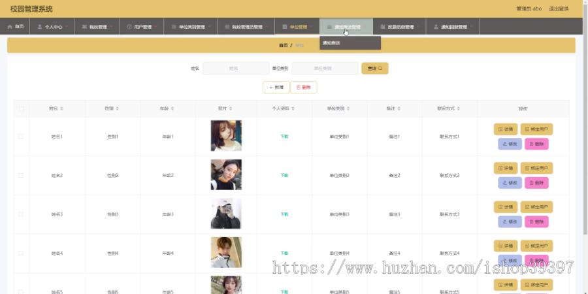
Task: Click 绑定用户 for row 姓名4
Action: pyautogui.click(x=536, y=246)
